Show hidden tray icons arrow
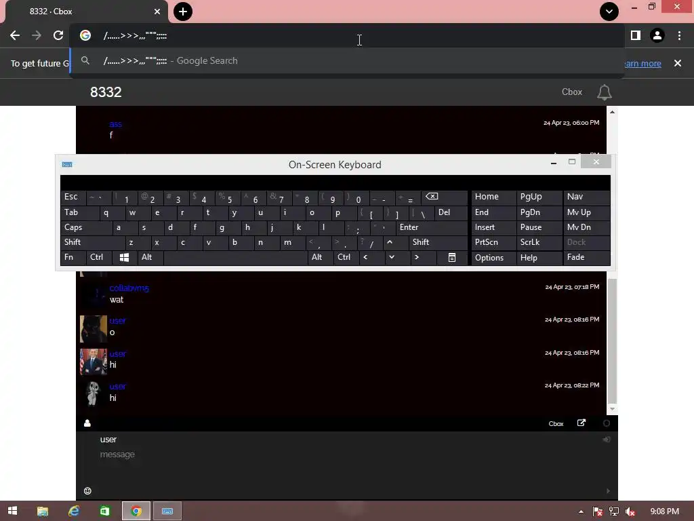The height and width of the screenshot is (521, 694). pyautogui.click(x=581, y=512)
